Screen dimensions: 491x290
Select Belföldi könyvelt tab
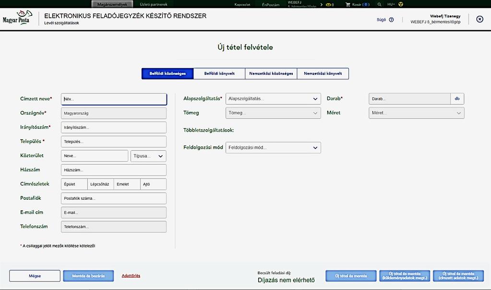pos(219,73)
